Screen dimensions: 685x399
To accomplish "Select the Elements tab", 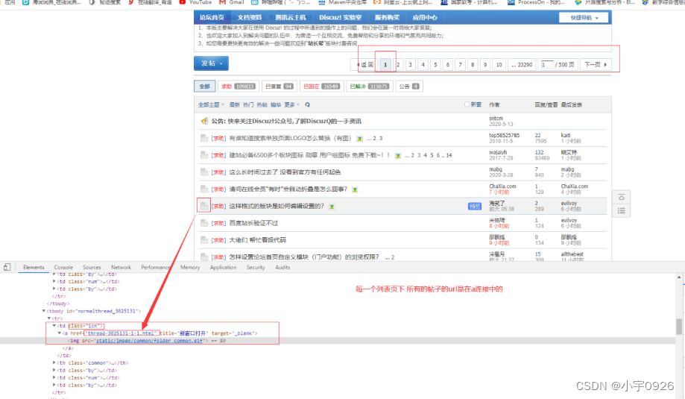I will click(x=34, y=268).
